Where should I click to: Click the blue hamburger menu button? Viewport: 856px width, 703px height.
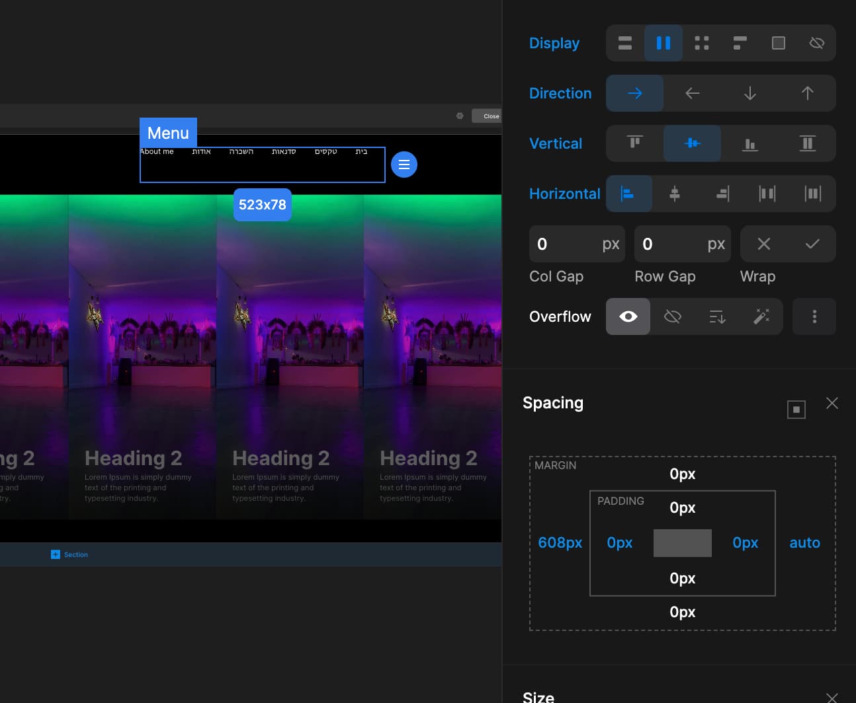(x=404, y=165)
